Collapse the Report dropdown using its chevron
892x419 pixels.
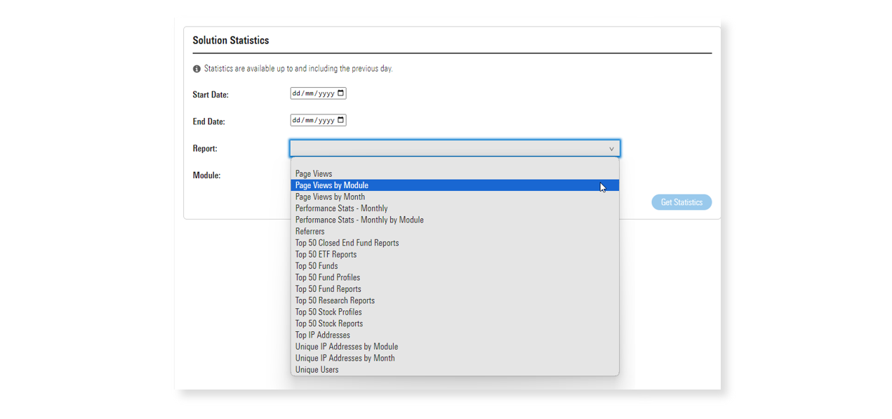611,148
